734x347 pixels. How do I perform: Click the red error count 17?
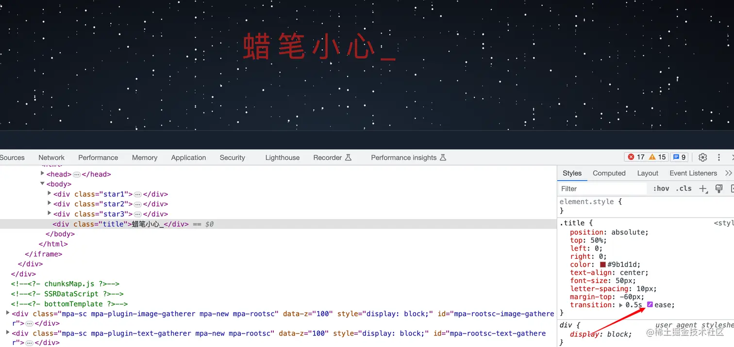point(636,157)
